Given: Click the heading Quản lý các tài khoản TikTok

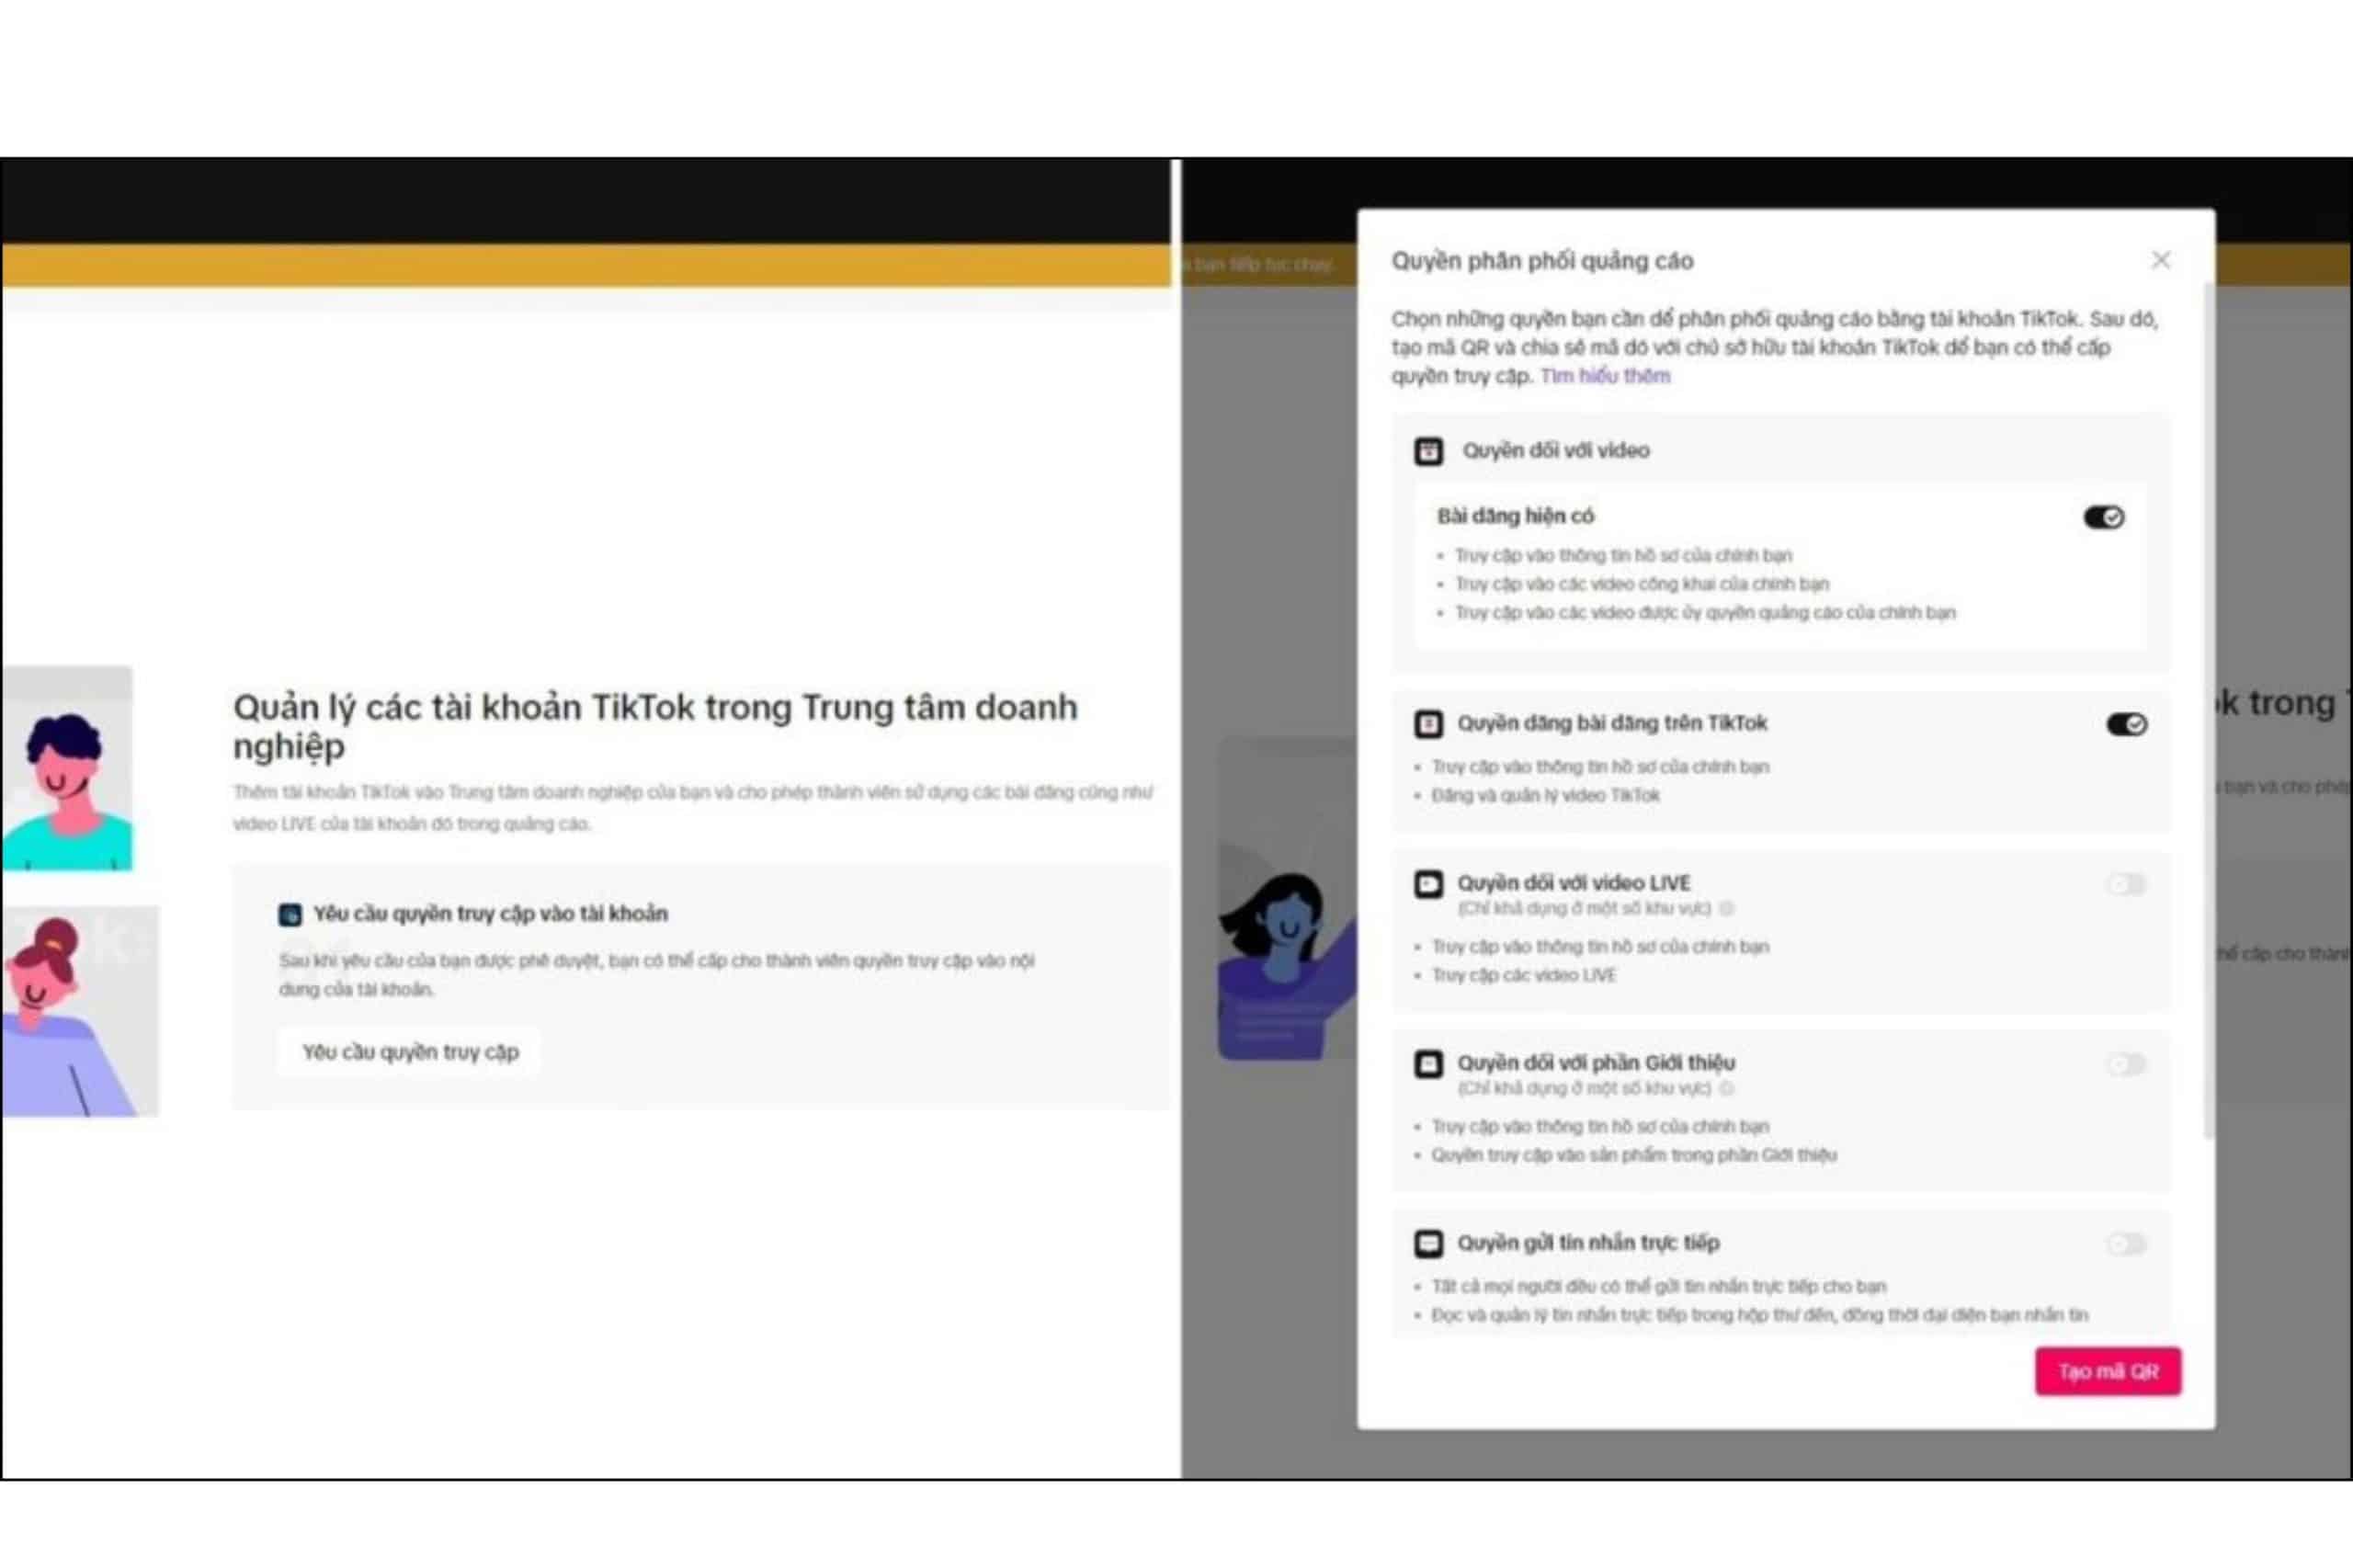Looking at the screenshot, I should click(x=655, y=726).
